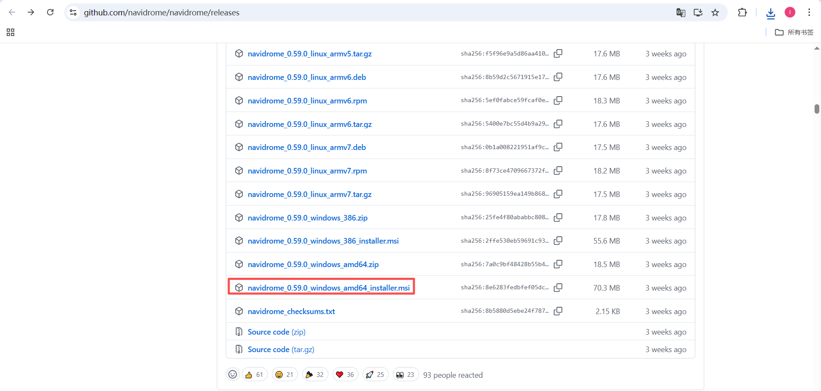Open the all bookmarks folder 所有书签

(x=794, y=32)
